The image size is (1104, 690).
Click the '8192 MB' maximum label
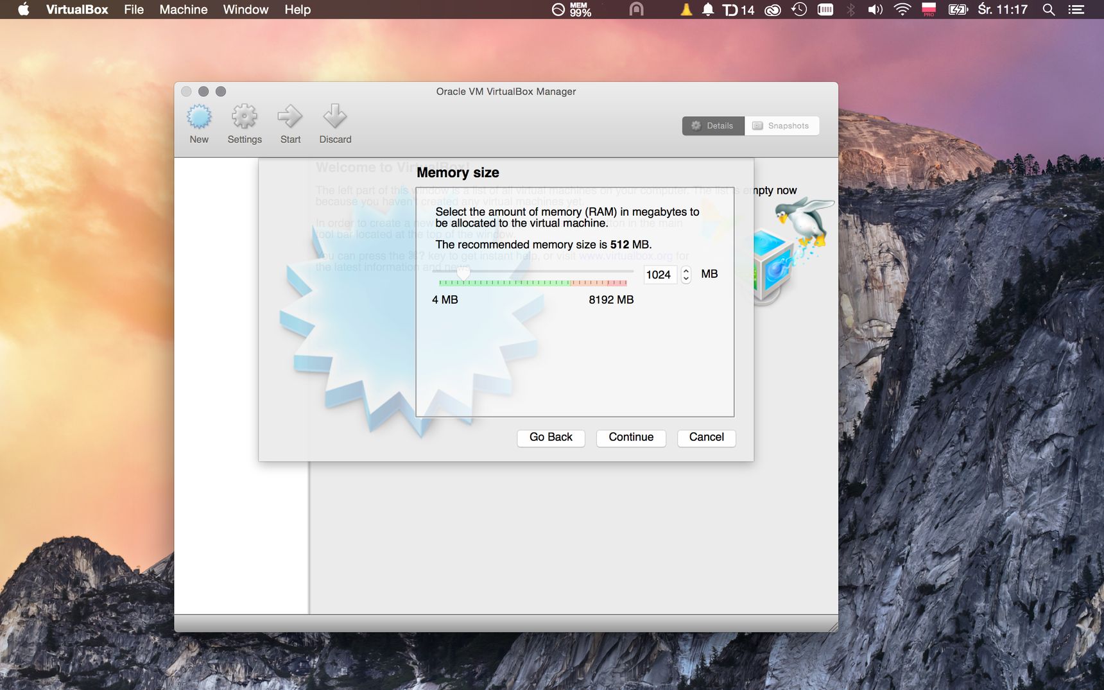611,300
